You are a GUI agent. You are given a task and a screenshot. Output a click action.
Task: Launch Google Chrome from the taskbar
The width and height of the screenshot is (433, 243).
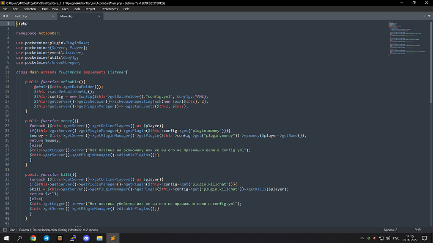[33, 238]
